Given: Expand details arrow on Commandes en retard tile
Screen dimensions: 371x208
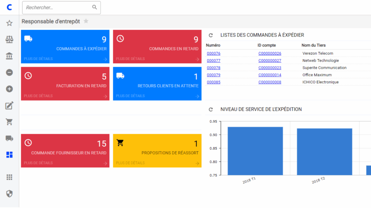Looking at the screenshot, I should 197,59.
